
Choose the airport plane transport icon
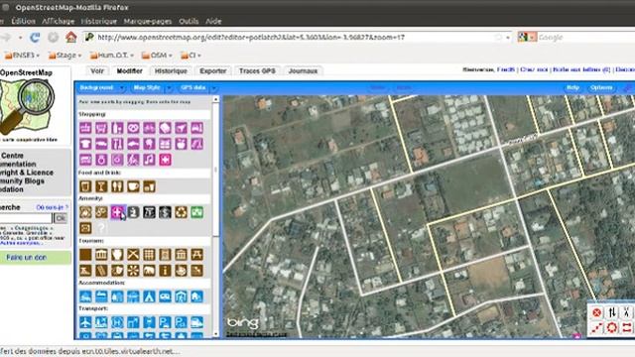85,322
